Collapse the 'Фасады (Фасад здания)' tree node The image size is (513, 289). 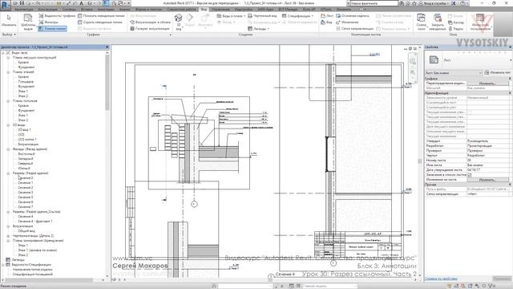pos(8,149)
